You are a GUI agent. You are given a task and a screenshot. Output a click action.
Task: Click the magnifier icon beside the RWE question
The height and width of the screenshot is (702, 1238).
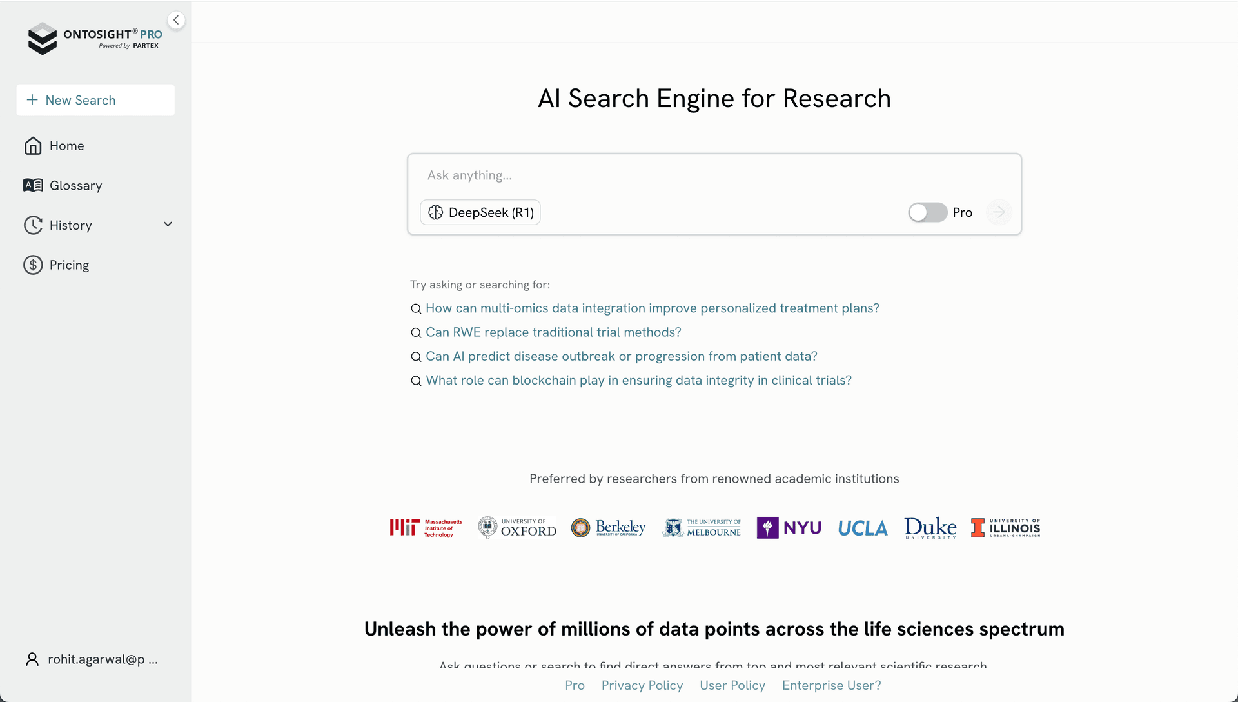(416, 332)
